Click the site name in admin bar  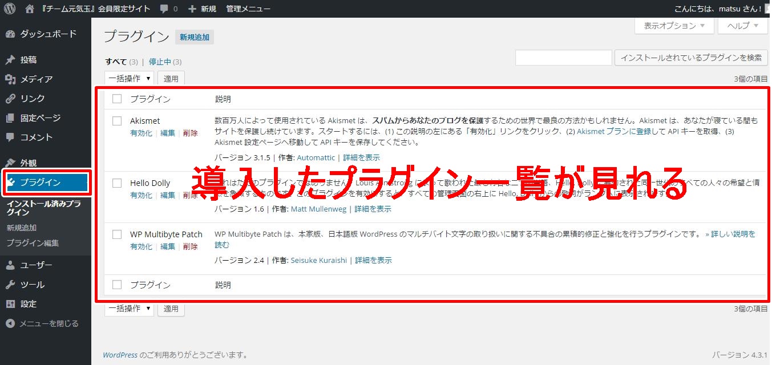pos(95,9)
